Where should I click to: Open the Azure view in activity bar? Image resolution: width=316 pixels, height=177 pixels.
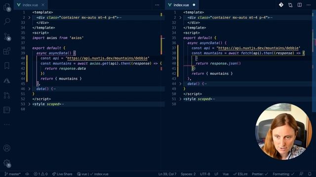click(7, 81)
